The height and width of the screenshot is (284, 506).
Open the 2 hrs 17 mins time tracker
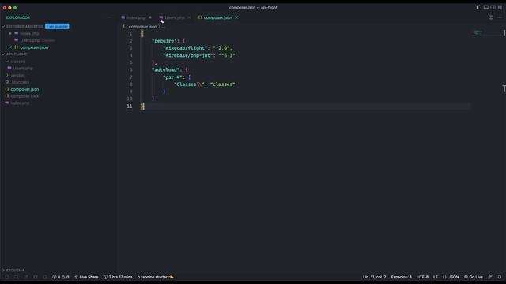[x=118, y=277]
